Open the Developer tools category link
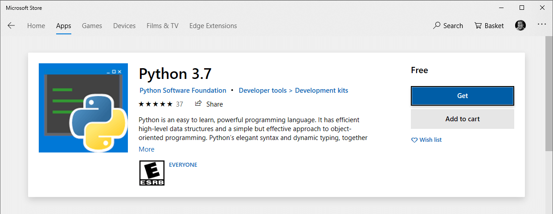Screen dimensions: 553x214 (x=263, y=91)
